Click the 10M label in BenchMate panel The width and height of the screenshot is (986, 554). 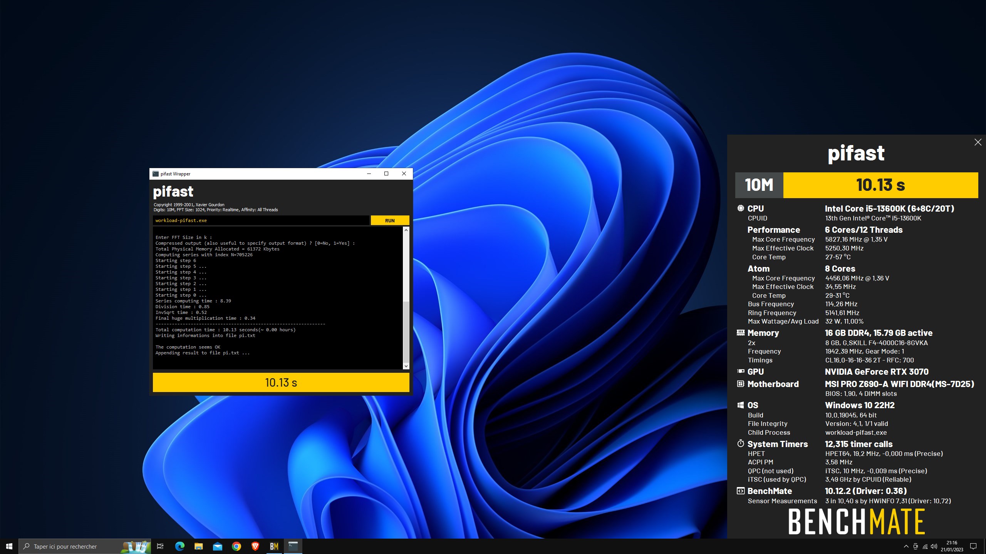pyautogui.click(x=759, y=185)
